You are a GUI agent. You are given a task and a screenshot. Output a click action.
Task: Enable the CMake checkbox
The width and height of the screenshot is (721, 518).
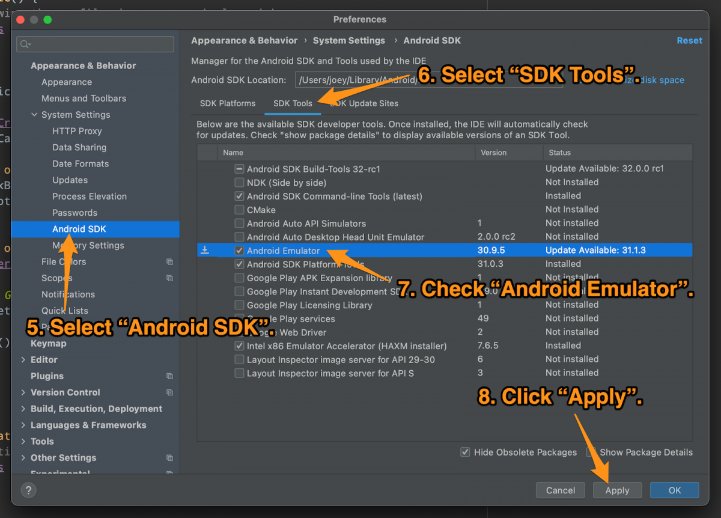tap(239, 210)
